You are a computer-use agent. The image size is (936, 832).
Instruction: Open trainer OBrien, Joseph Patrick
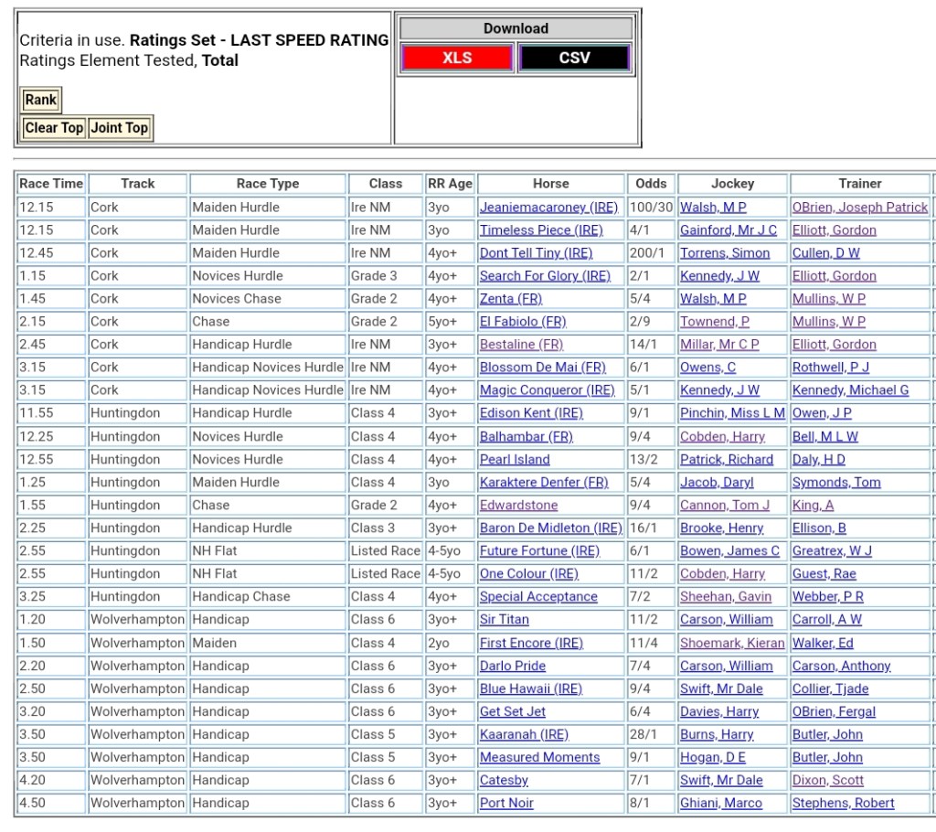859,208
